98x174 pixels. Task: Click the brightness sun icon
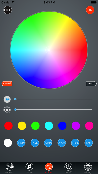[x=7, y=110]
